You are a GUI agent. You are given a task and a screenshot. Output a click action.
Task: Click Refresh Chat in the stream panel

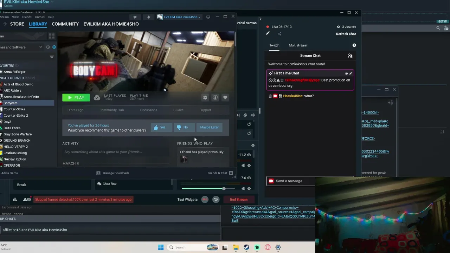pos(346,34)
